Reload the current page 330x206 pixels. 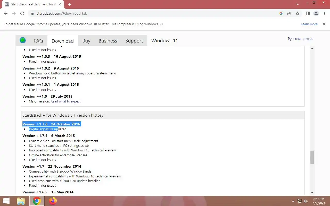click(x=22, y=13)
